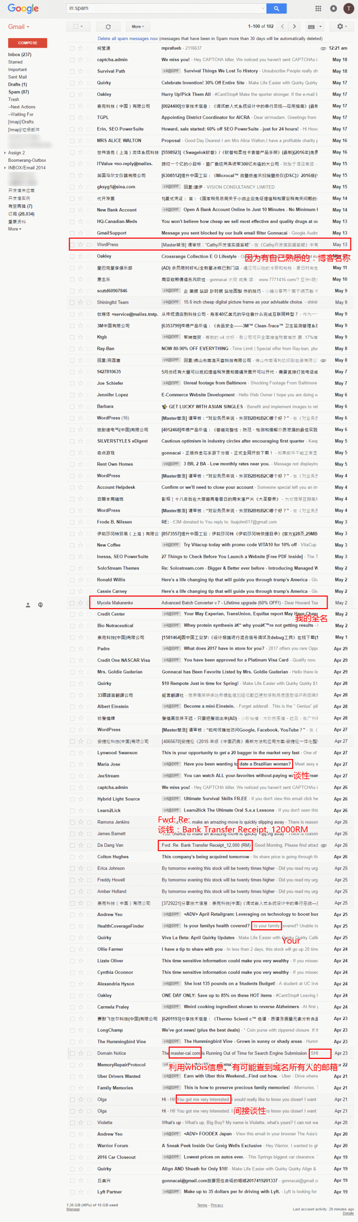The width and height of the screenshot is (358, 1222).
Task: Star the Frode B. Nilssen message
Action: 80,522
